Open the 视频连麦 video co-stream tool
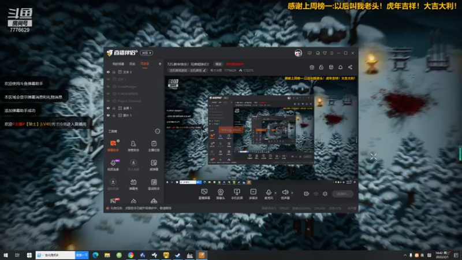This screenshot has width=462, height=260. point(113,165)
